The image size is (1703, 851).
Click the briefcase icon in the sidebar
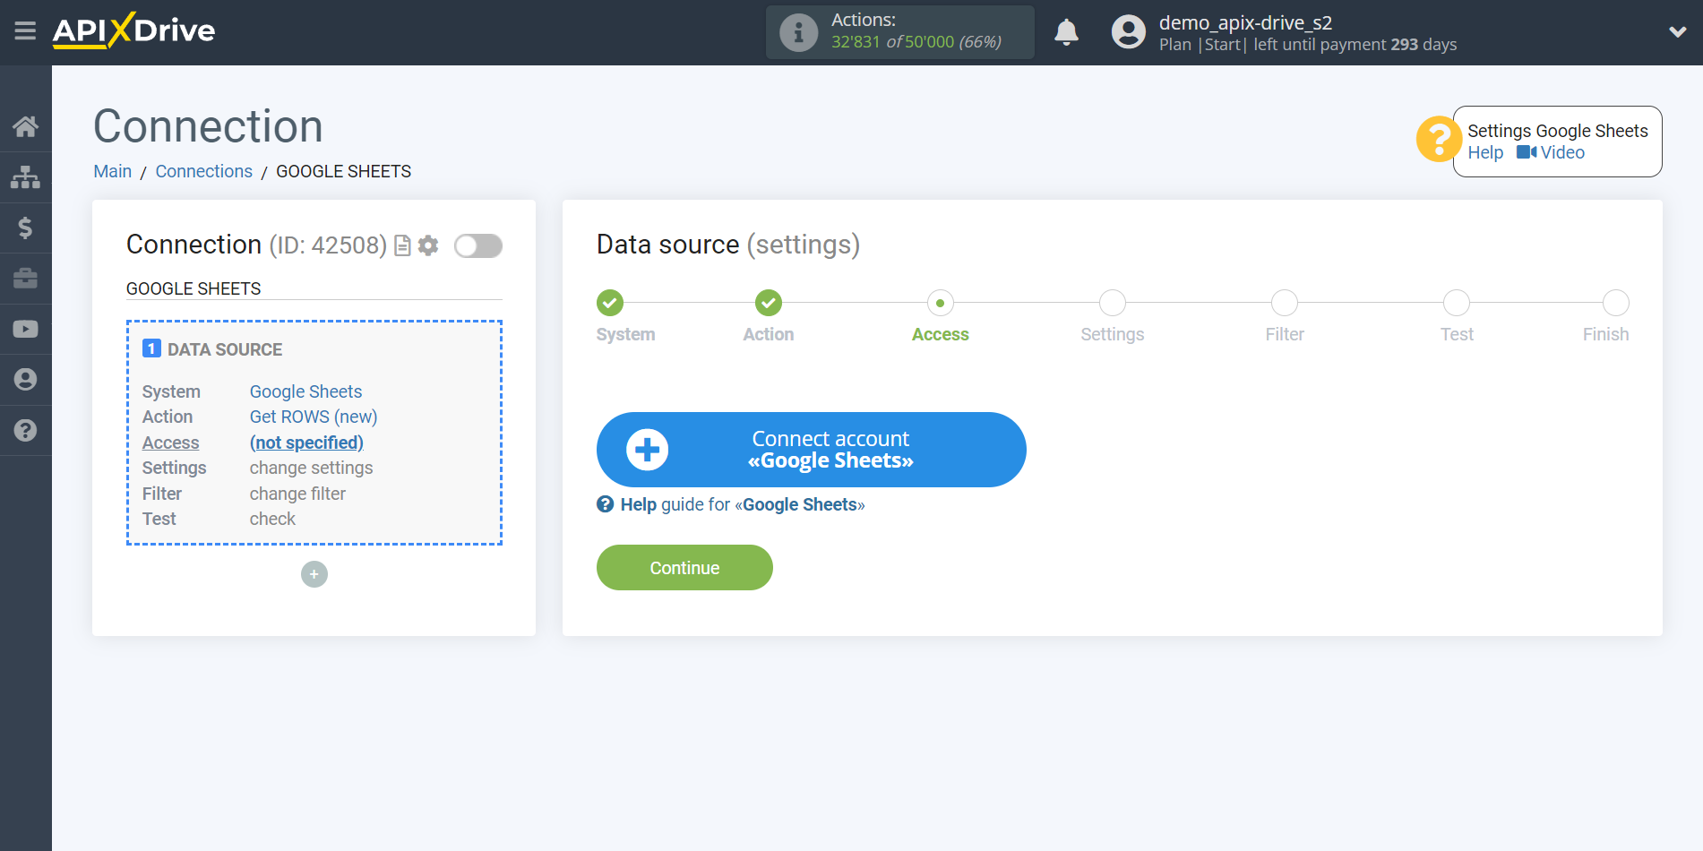click(25, 279)
